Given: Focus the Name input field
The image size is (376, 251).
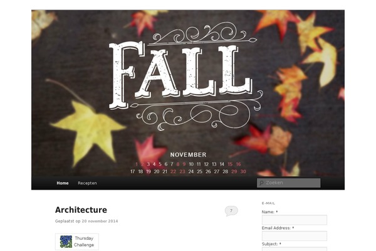Looking at the screenshot, I should (x=295, y=220).
